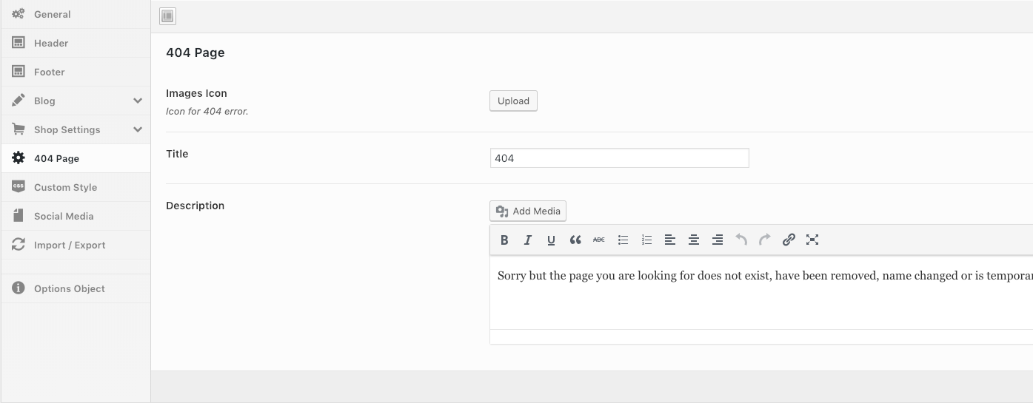The width and height of the screenshot is (1033, 403).
Task: Toggle the expand-all sections icon at top
Action: tap(167, 16)
